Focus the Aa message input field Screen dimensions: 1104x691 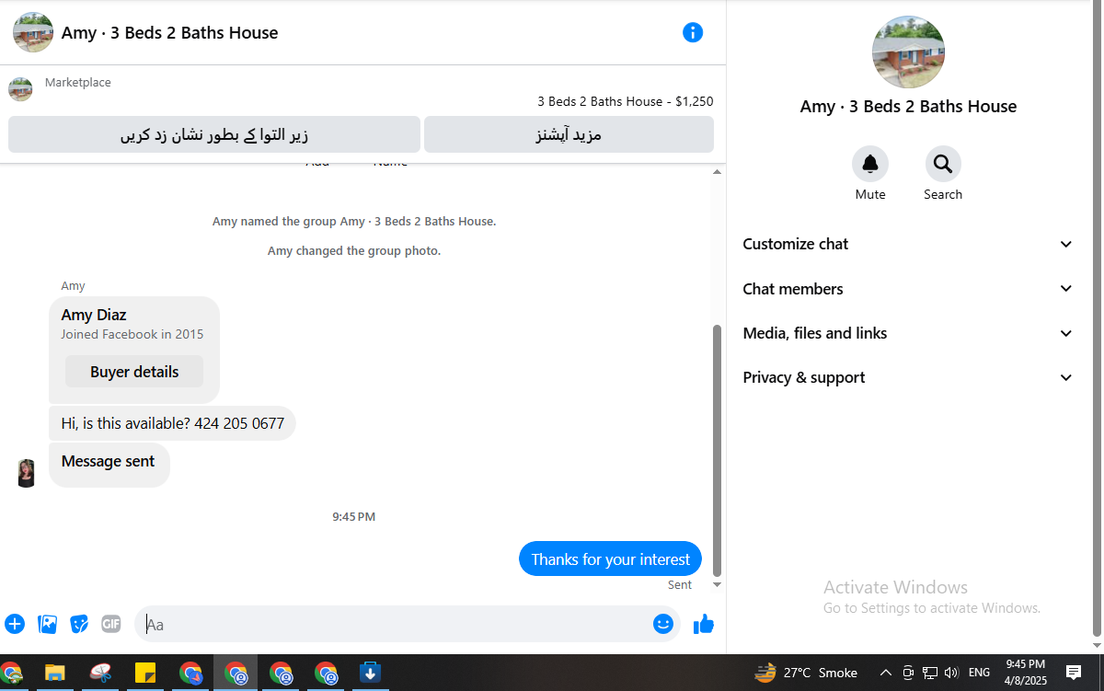coord(396,624)
